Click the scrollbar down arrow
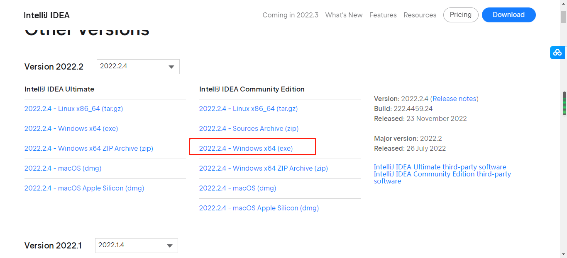This screenshot has height=258, width=567. point(564,254)
